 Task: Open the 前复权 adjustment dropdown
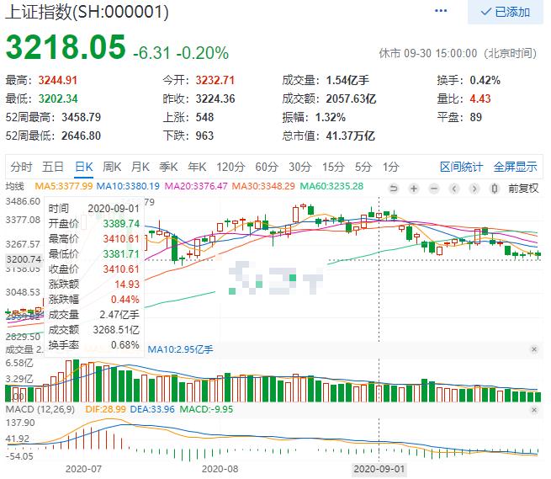pyautogui.click(x=523, y=188)
